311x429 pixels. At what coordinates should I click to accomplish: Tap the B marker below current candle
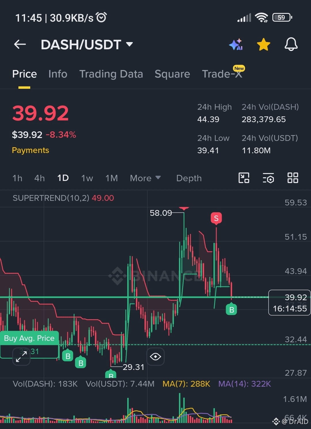232,309
